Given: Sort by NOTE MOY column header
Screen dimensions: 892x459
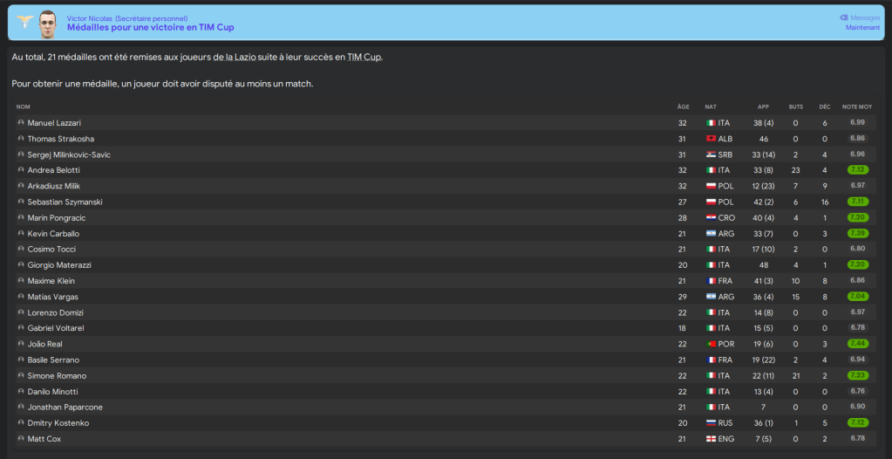Looking at the screenshot, I should pyautogui.click(x=856, y=106).
